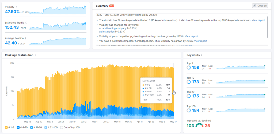This screenshot has height=134, width=274.
Task: Click the info icon next to Estimated Traffic
Action: (x=26, y=23)
